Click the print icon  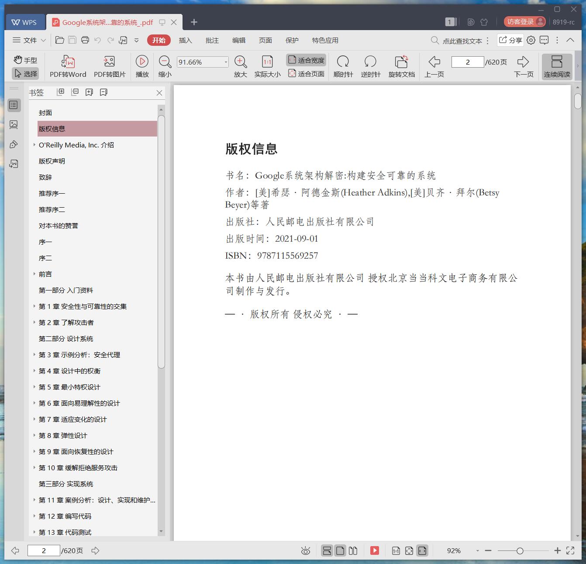(85, 40)
